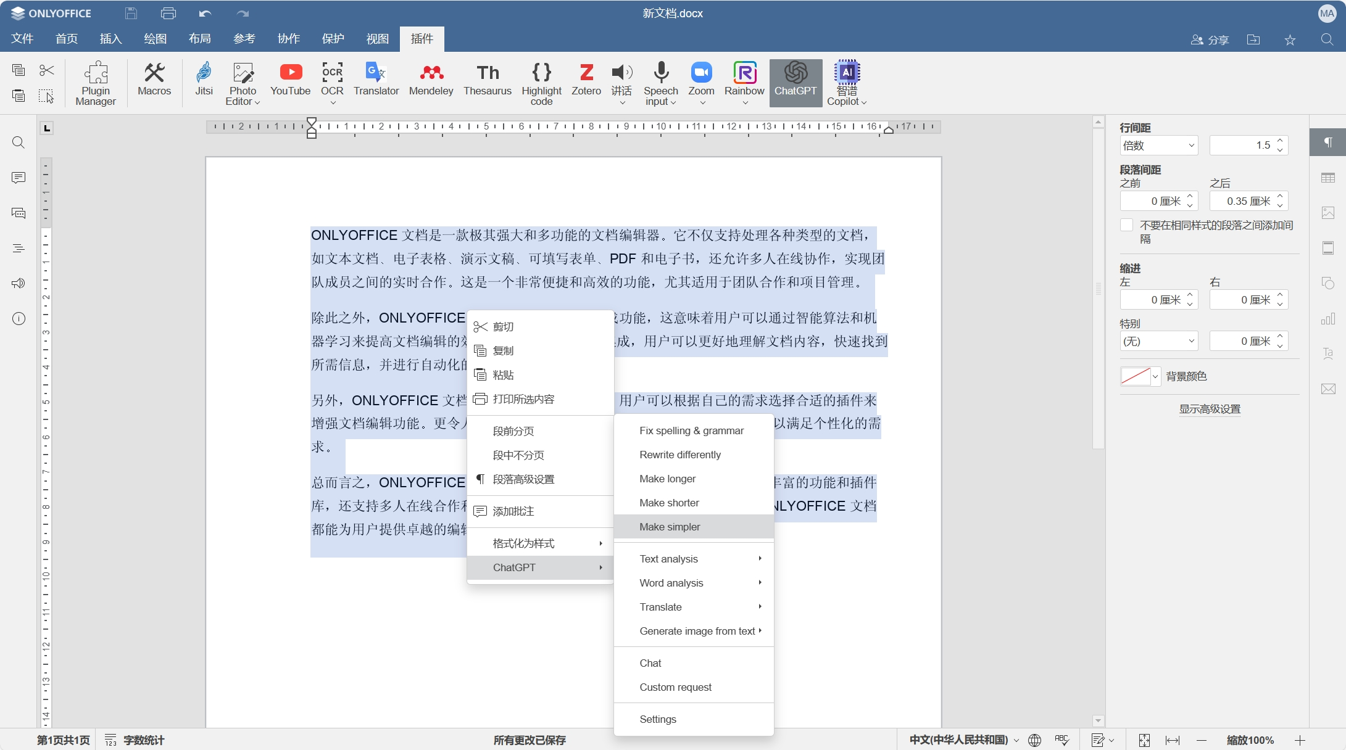
Task: Expand the document language selector arrow
Action: click(x=1016, y=740)
